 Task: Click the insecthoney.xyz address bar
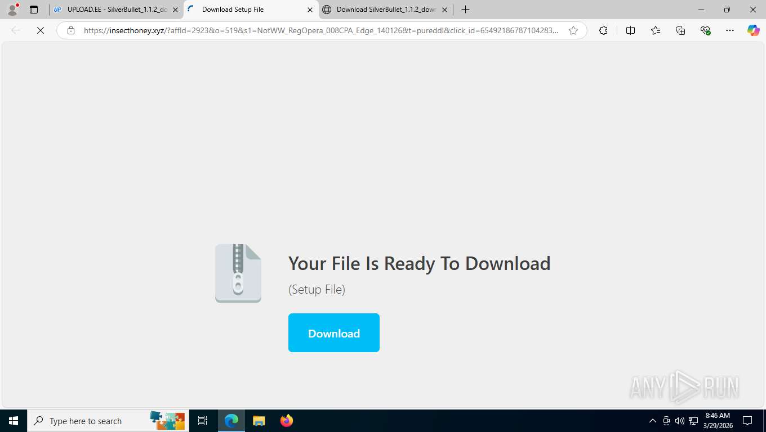[321, 31]
